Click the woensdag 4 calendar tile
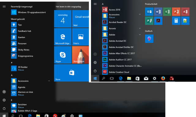 pos(63,19)
